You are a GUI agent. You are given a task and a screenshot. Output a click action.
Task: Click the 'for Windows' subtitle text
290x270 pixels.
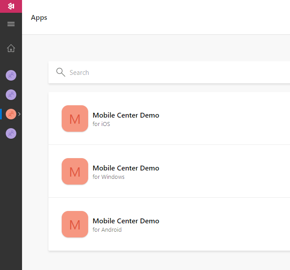pos(108,177)
